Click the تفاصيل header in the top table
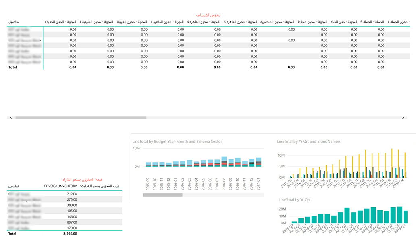The image size is (416, 247). point(15,21)
